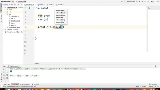Select HelloWorld.kt in project tree
The height and width of the screenshot is (90, 160).
(15, 21)
